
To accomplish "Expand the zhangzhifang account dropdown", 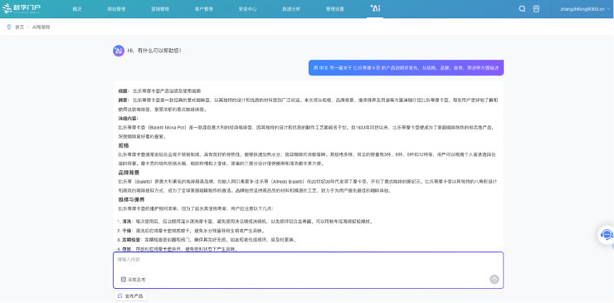I will [x=586, y=8].
